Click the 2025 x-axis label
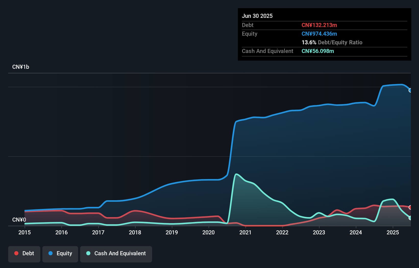419x268 pixels. click(393, 232)
